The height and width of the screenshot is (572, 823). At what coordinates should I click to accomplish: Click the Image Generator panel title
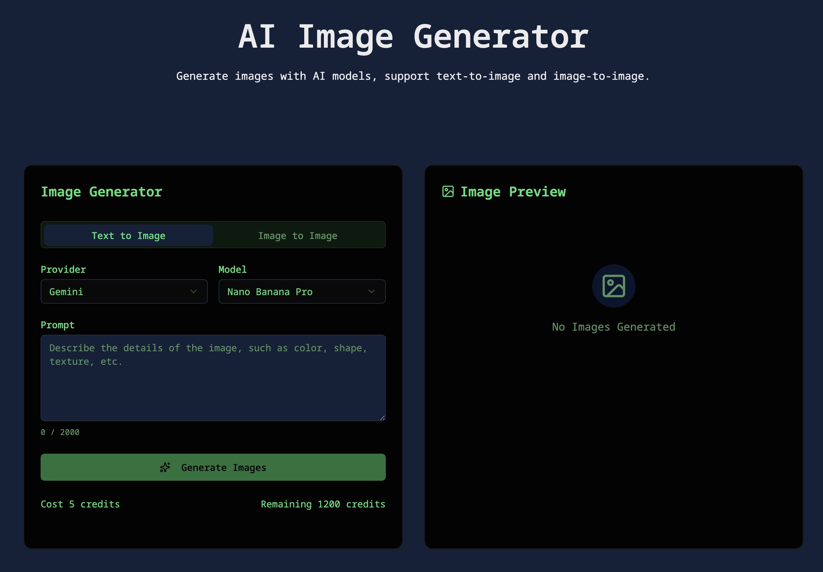102,192
